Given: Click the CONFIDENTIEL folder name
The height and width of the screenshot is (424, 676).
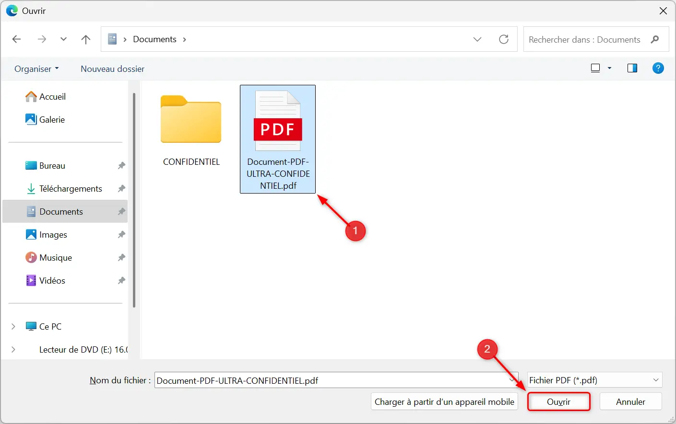Looking at the screenshot, I should (191, 162).
